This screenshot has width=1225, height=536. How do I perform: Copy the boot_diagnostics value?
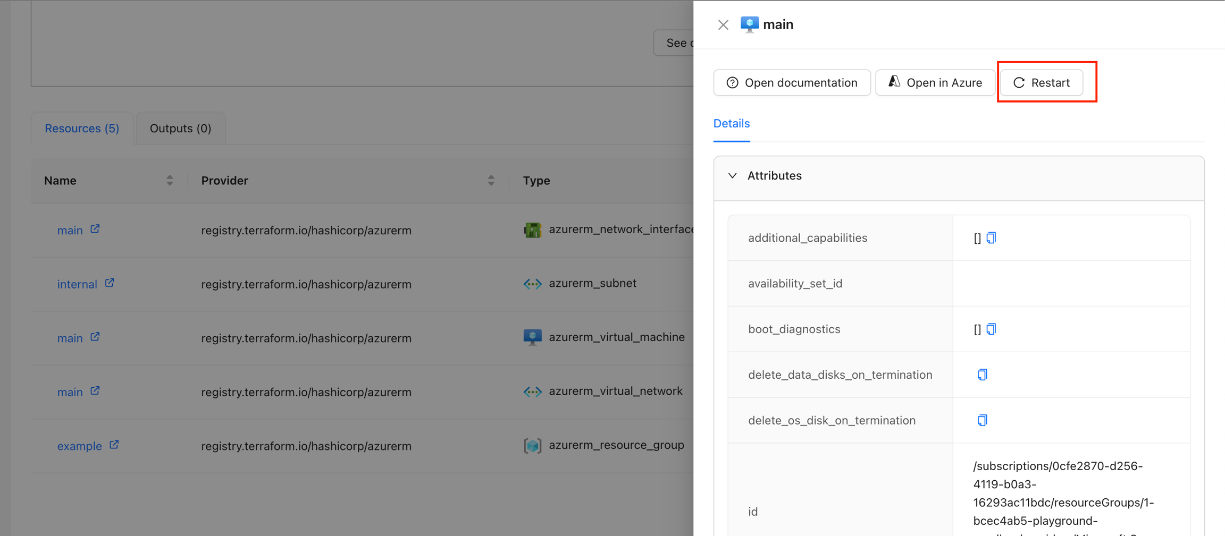(x=991, y=329)
